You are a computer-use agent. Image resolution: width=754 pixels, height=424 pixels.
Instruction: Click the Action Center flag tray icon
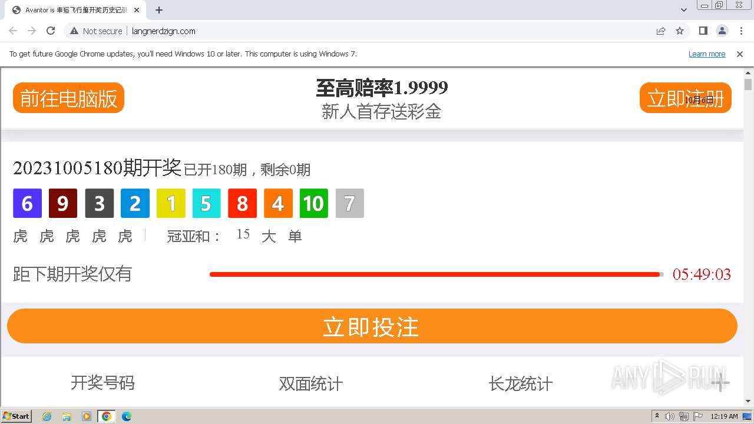[698, 416]
